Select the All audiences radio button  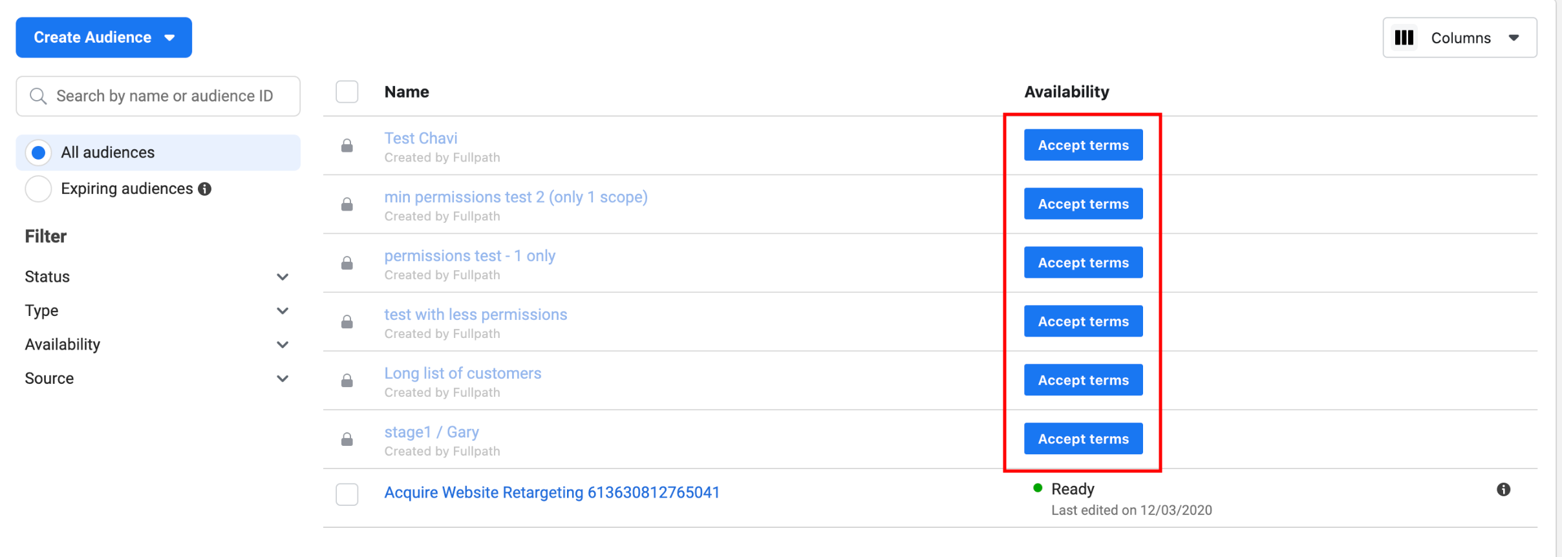coord(38,152)
